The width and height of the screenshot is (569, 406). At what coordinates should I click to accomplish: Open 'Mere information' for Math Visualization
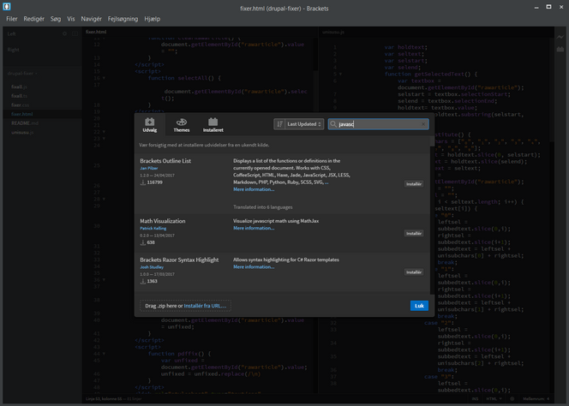point(254,228)
